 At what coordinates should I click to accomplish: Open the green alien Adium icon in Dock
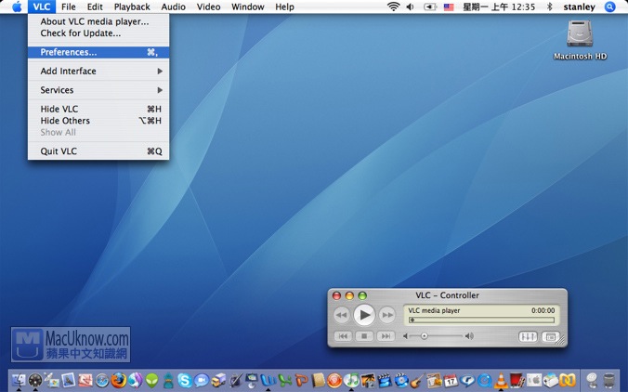(151, 381)
